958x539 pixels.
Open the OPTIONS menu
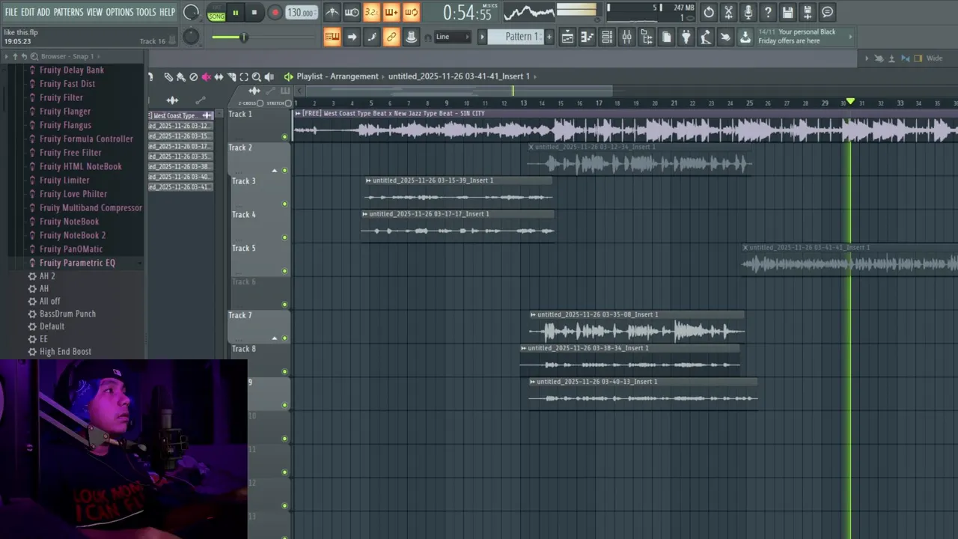tap(119, 12)
